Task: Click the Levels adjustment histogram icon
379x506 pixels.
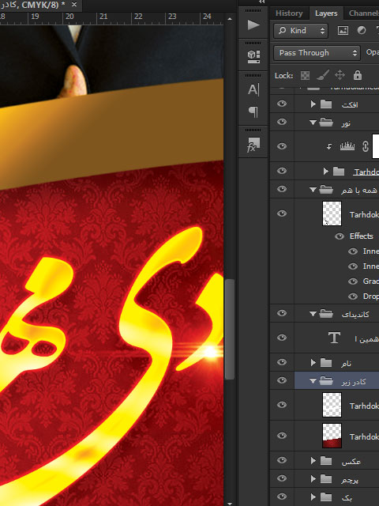Action: click(347, 146)
